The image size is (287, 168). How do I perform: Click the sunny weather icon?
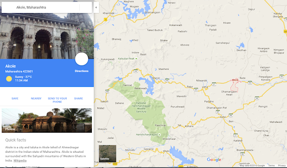[x=9, y=79]
